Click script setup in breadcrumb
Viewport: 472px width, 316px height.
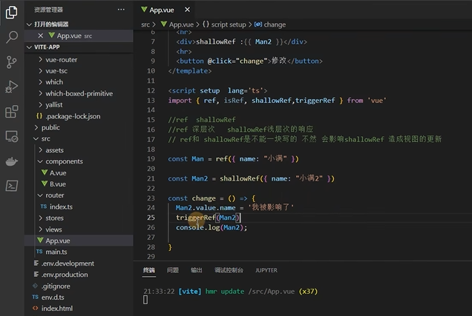coord(229,24)
